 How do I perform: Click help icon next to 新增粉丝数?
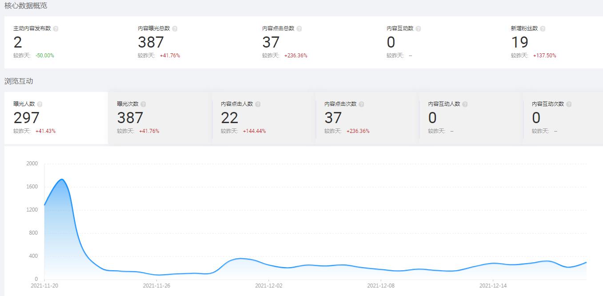[543, 28]
